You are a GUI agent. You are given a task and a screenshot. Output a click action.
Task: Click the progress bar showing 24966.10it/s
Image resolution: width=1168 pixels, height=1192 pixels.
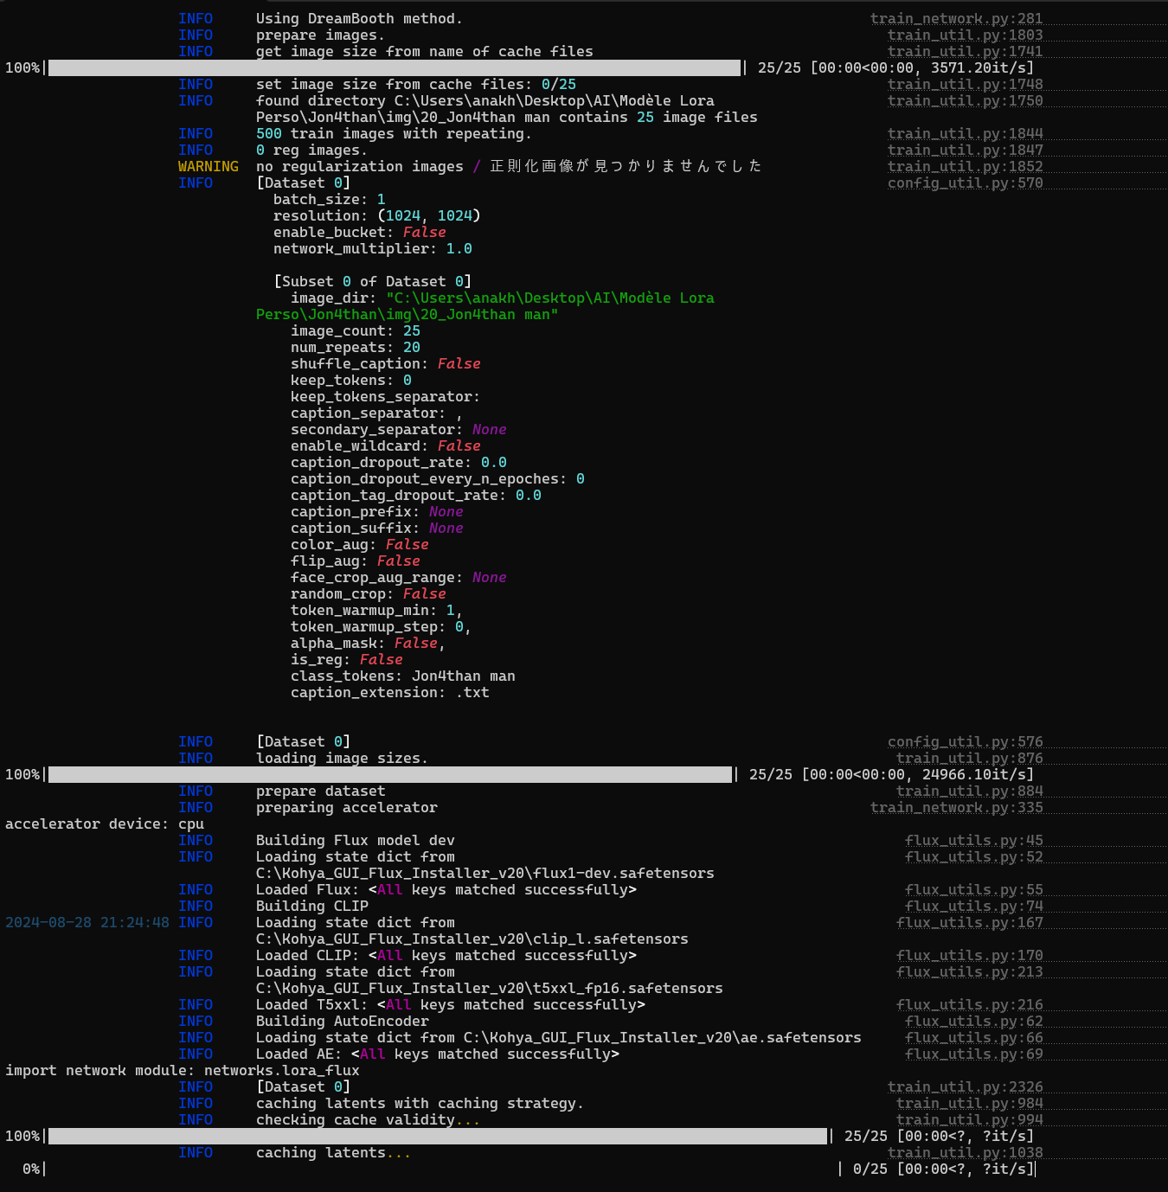[390, 774]
